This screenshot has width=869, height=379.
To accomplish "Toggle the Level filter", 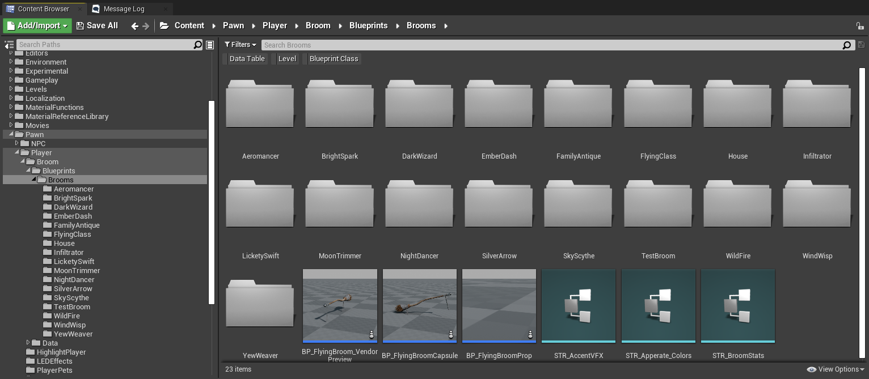I will pyautogui.click(x=287, y=59).
